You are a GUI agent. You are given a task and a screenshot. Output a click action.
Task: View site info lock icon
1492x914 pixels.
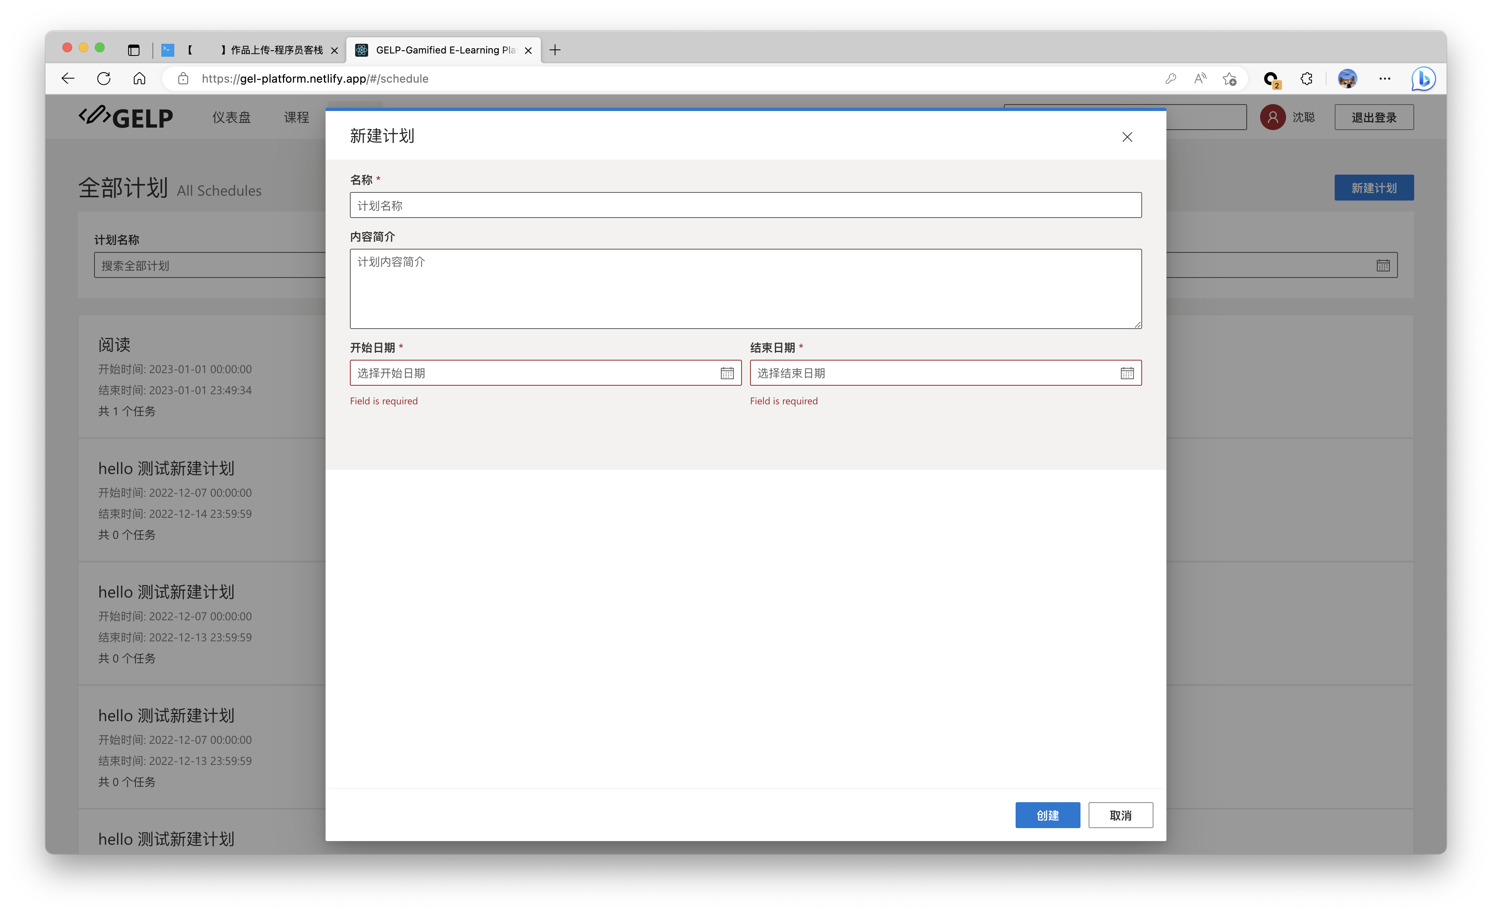183,79
